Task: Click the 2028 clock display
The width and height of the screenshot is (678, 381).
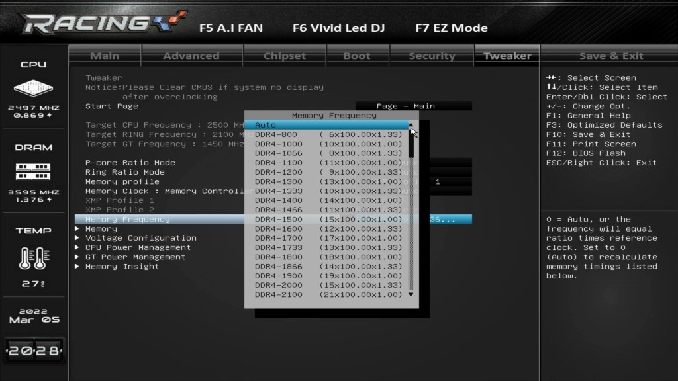Action: pyautogui.click(x=34, y=351)
